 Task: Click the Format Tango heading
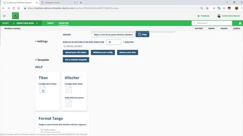(50, 118)
